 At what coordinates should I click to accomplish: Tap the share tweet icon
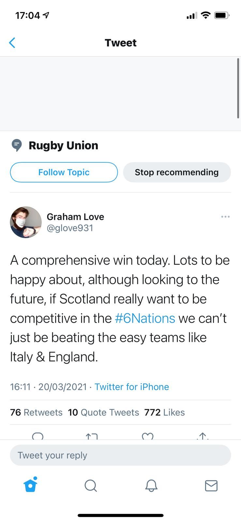click(203, 436)
